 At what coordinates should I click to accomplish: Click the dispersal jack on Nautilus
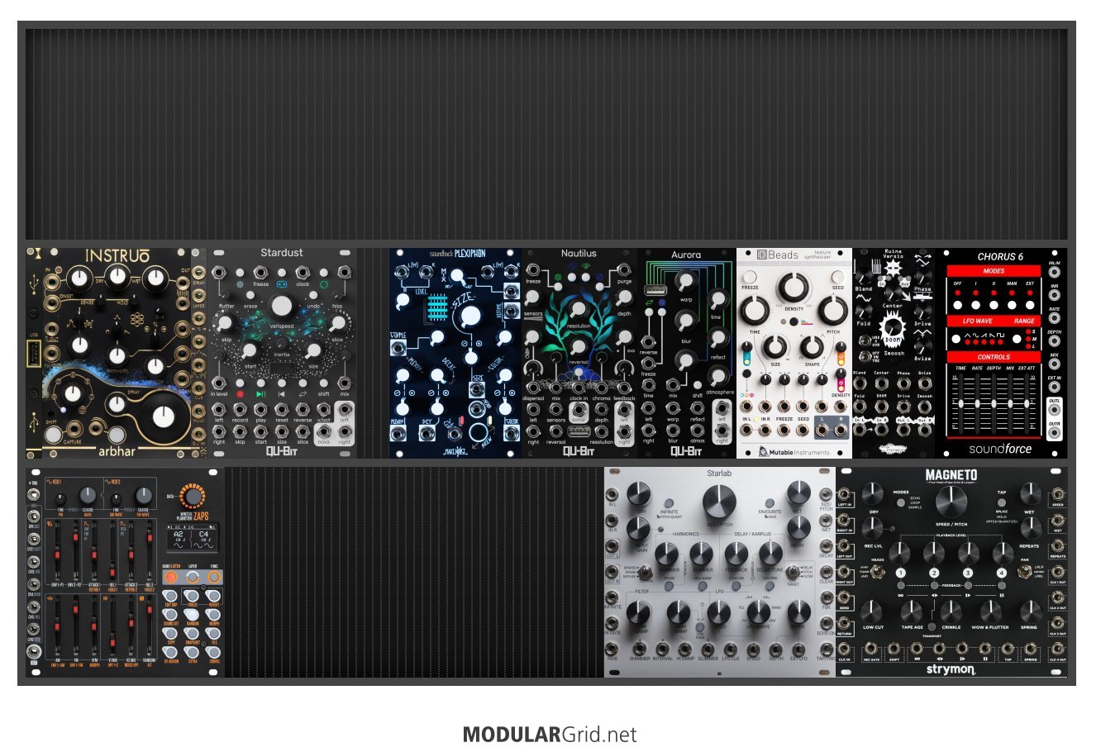[x=533, y=387]
